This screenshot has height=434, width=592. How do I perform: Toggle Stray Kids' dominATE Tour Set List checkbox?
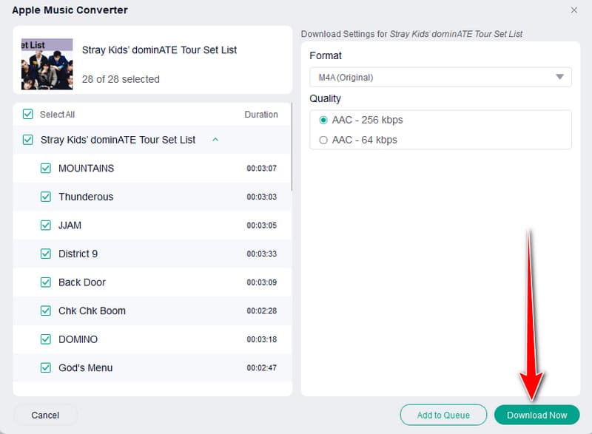[28, 140]
